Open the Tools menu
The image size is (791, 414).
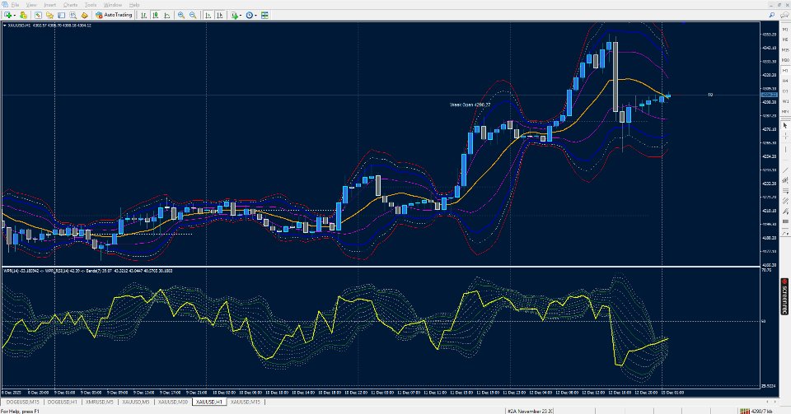coord(91,5)
